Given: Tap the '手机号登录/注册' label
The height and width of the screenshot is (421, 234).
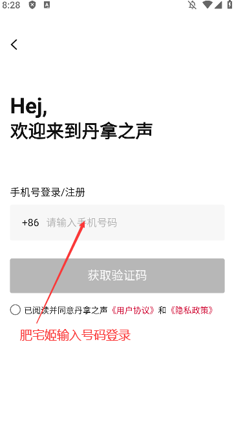Looking at the screenshot, I should point(48,192).
